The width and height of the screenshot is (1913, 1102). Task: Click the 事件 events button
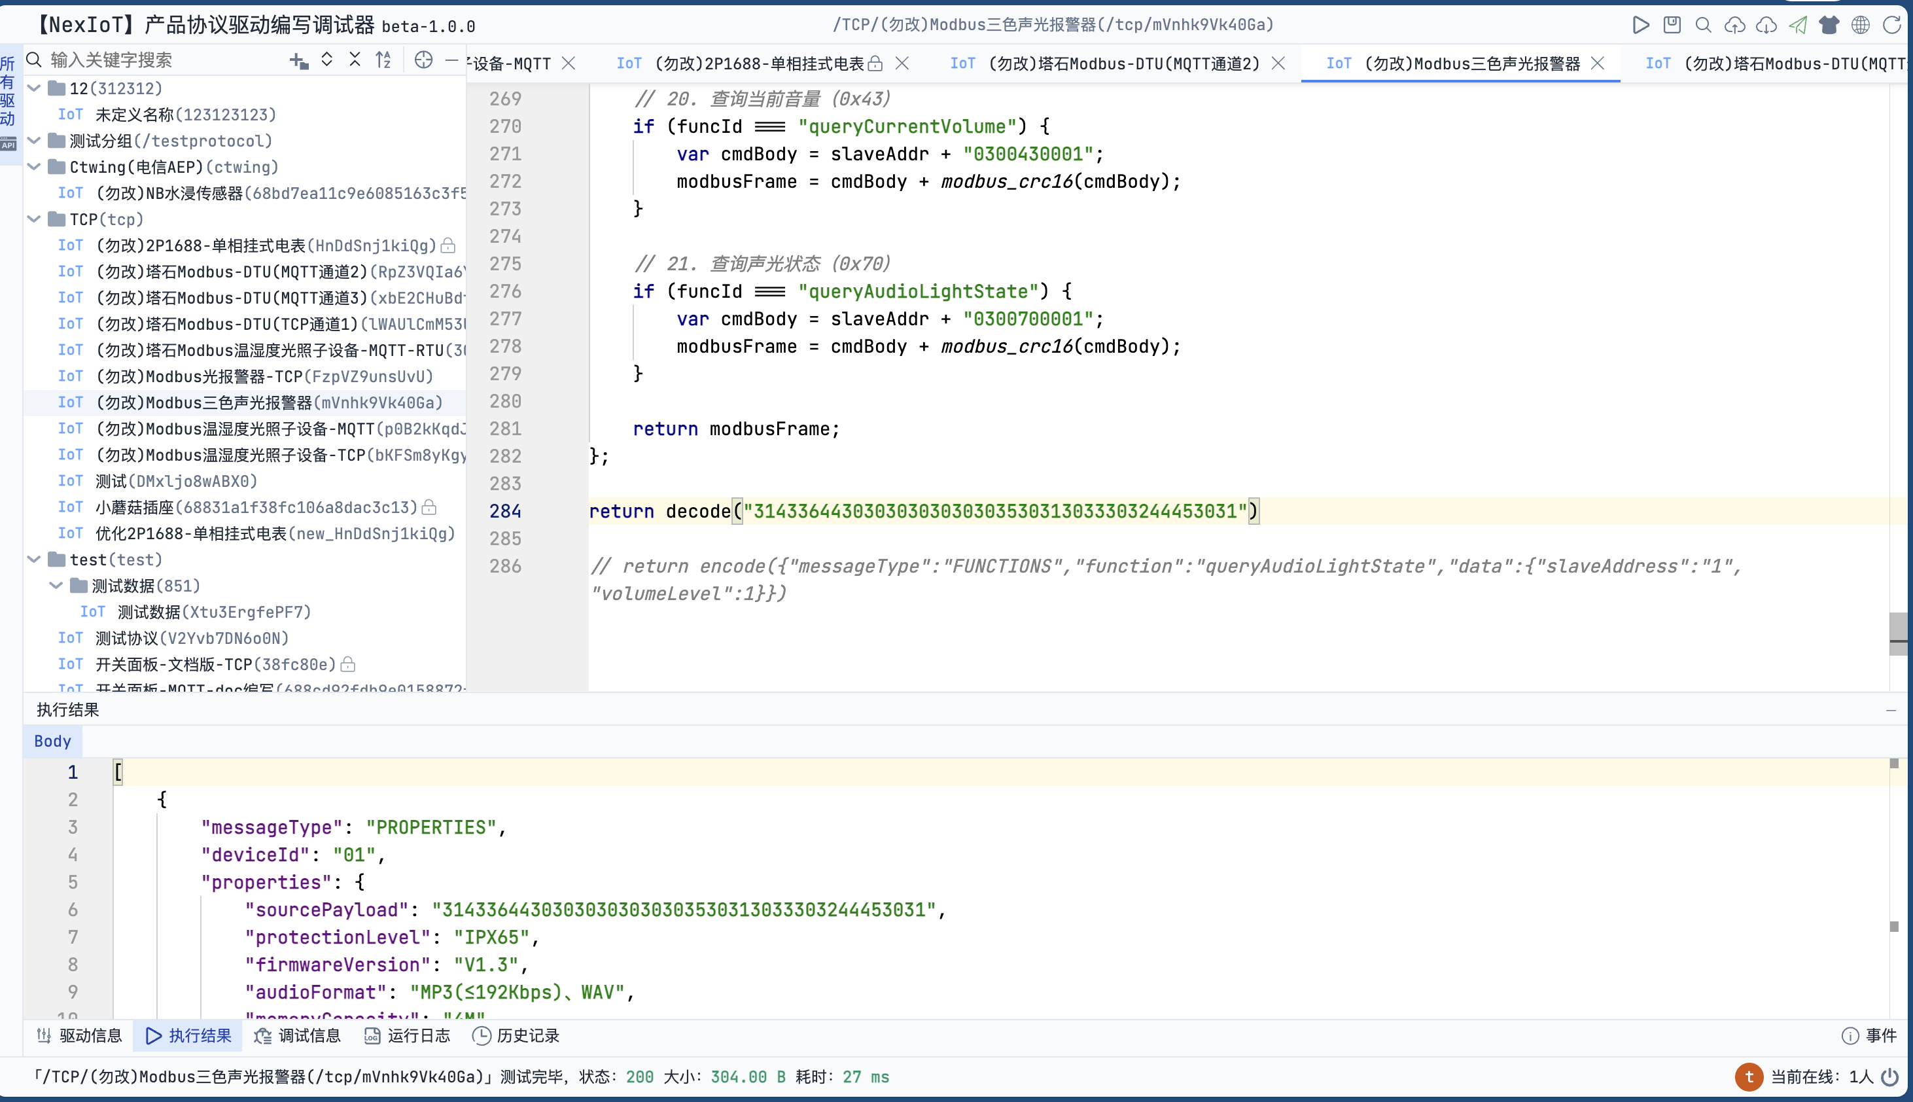click(x=1869, y=1035)
